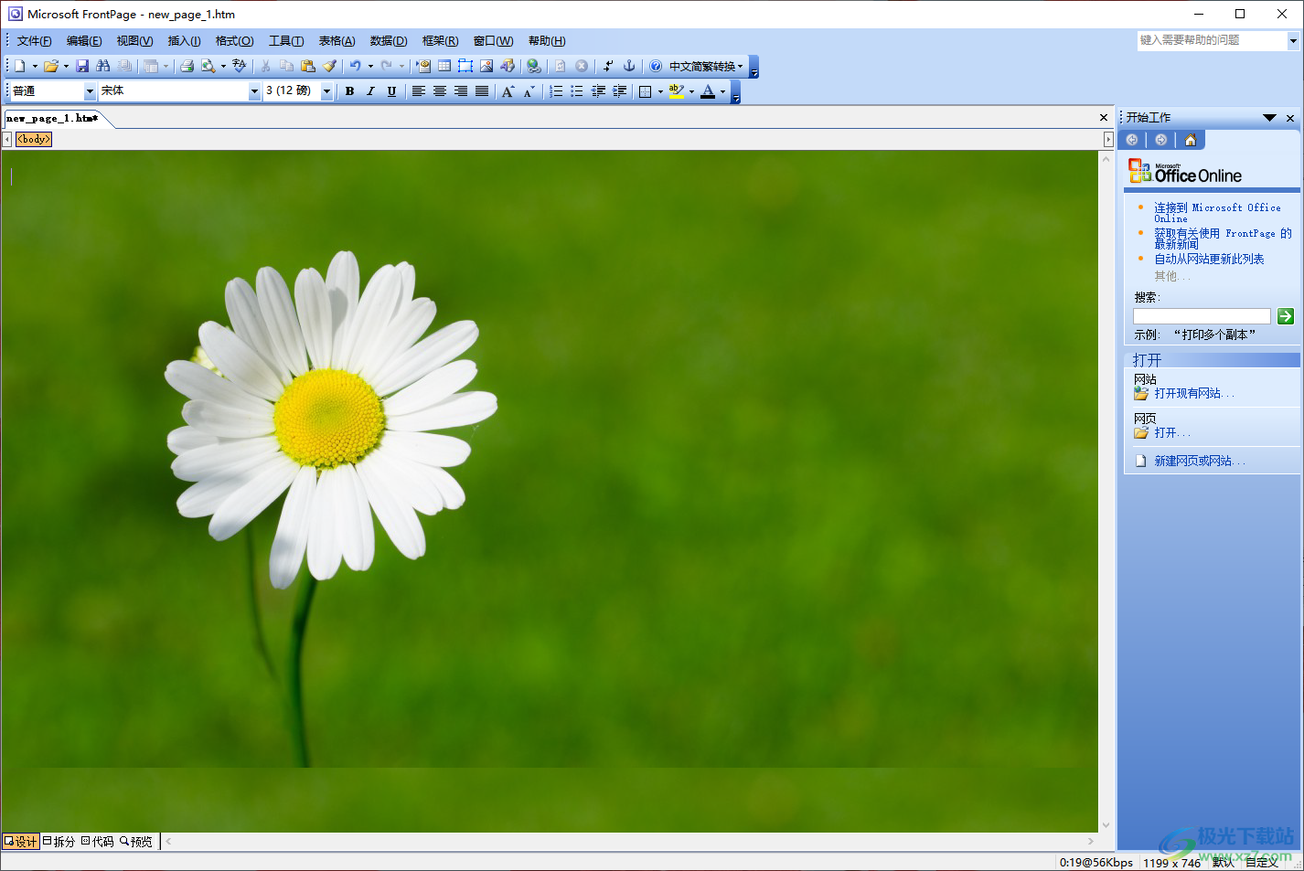This screenshot has height=871, width=1304.
Task: Increase indent using the indent icon
Action: tap(619, 91)
